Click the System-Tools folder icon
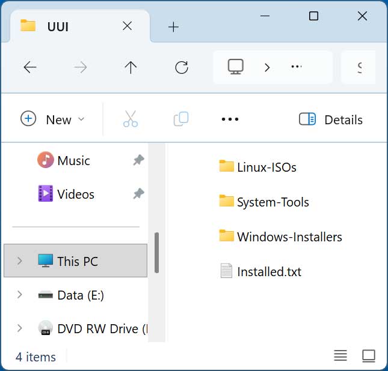The height and width of the screenshot is (371, 388). pos(226,201)
